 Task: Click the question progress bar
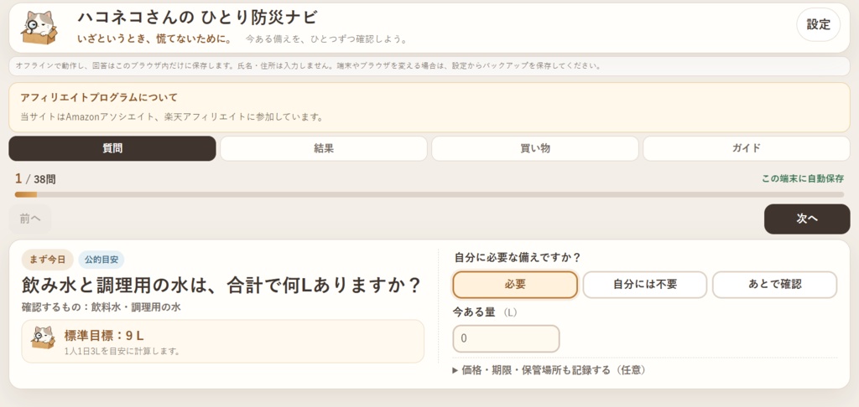429,194
